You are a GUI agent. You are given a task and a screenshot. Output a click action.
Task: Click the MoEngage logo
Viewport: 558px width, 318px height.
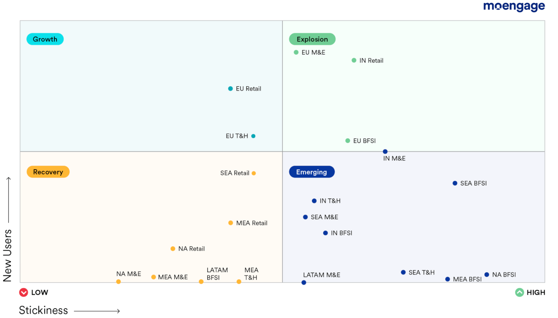click(514, 6)
